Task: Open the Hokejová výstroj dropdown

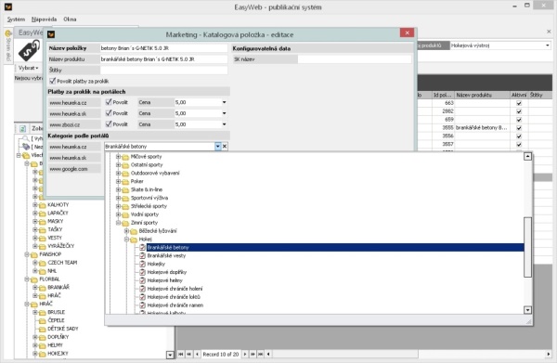Action: 547,45
